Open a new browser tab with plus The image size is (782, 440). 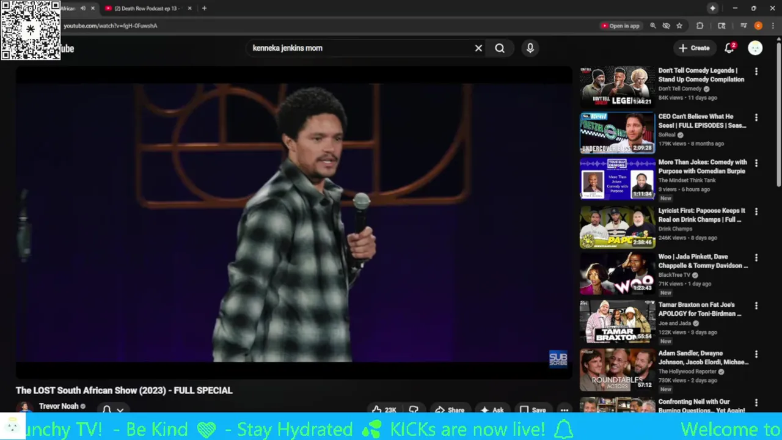(x=204, y=9)
